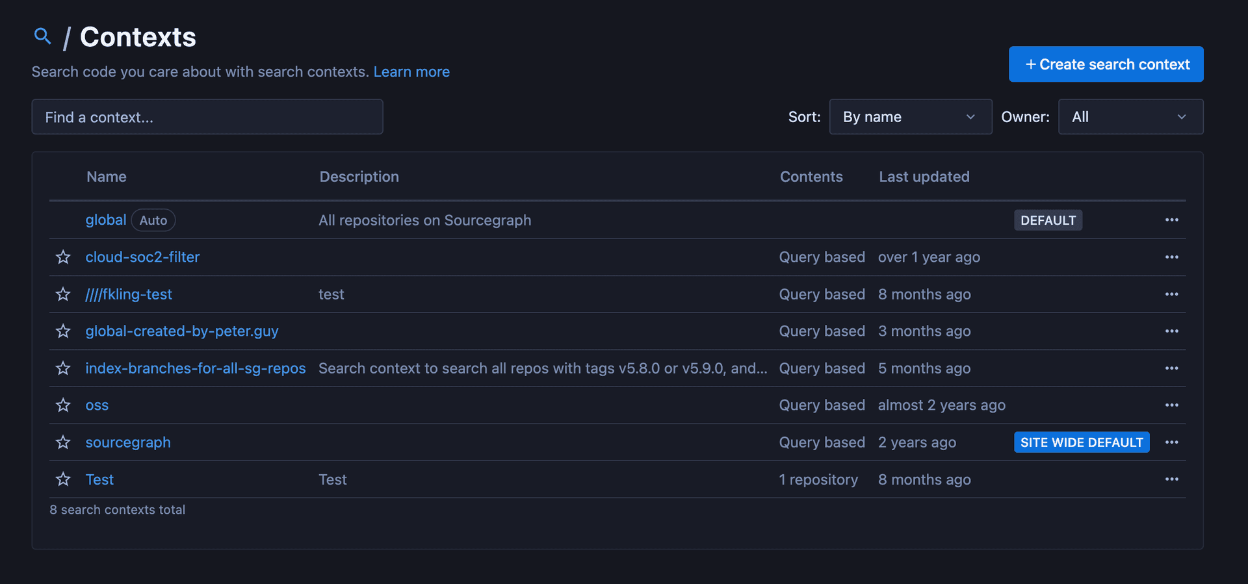Click 'Test' description in the Test row

click(333, 479)
